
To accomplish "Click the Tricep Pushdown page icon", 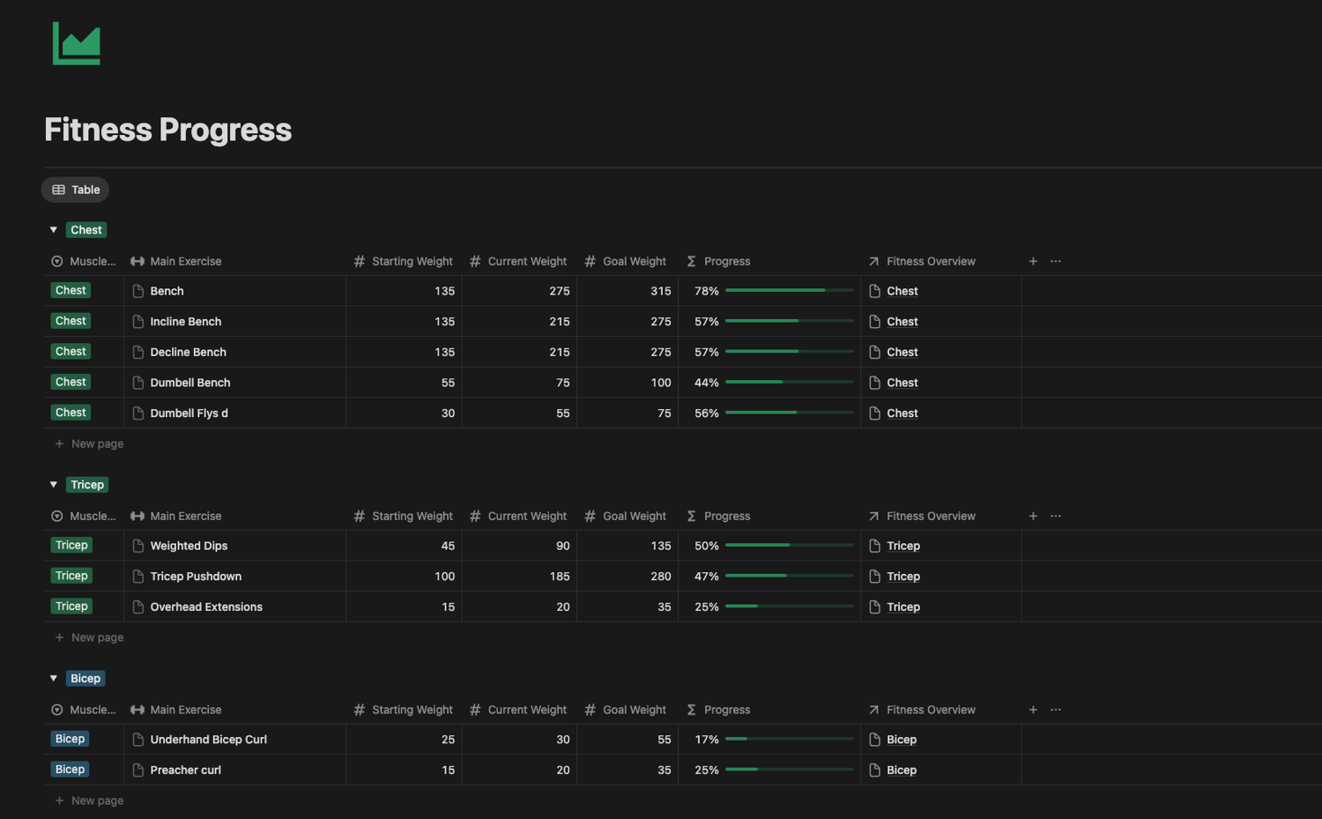I will click(x=138, y=577).
